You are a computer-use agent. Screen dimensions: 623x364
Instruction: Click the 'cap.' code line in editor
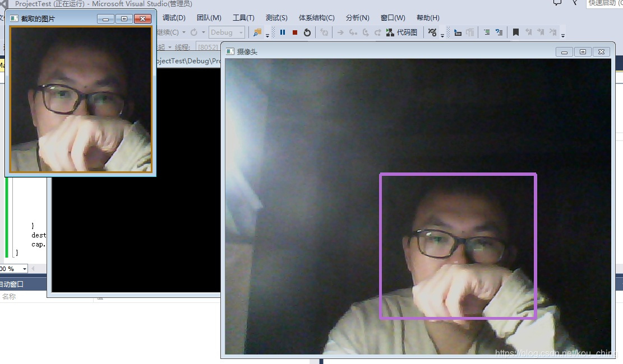[x=38, y=244]
